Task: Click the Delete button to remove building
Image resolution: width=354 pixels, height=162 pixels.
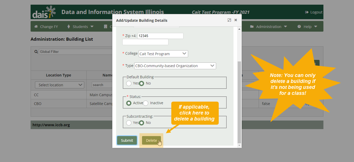Action: coord(151,140)
